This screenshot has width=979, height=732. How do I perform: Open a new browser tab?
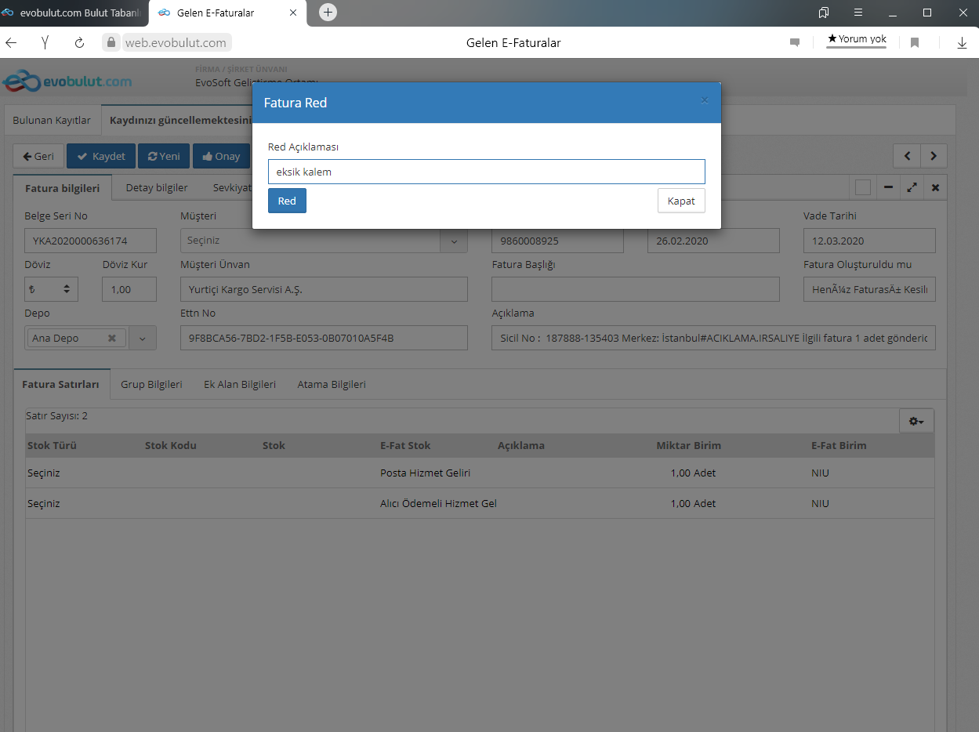328,12
